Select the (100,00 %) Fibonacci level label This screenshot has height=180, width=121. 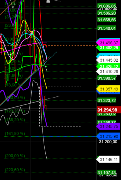[x=15, y=98]
